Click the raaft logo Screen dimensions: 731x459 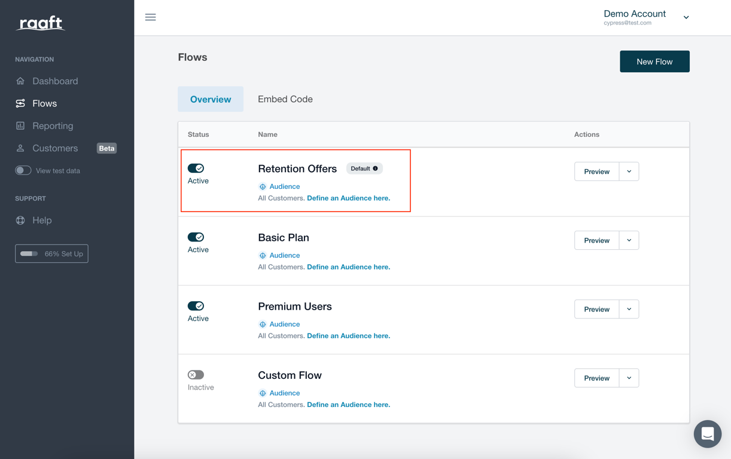click(41, 23)
